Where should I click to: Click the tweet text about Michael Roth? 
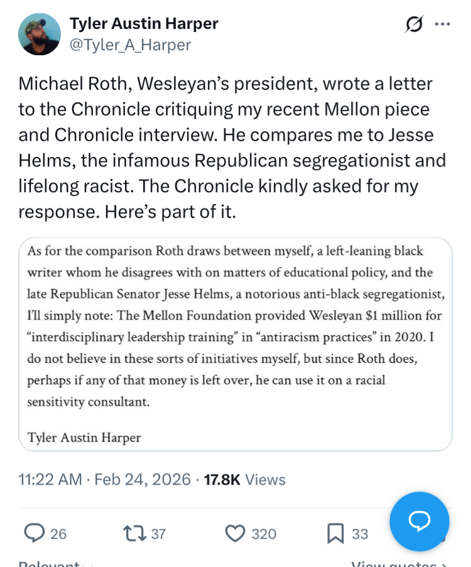(232, 148)
